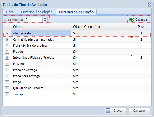Decrease Nota Mínima with down arrow
The height and width of the screenshot is (117, 154).
point(45,21)
